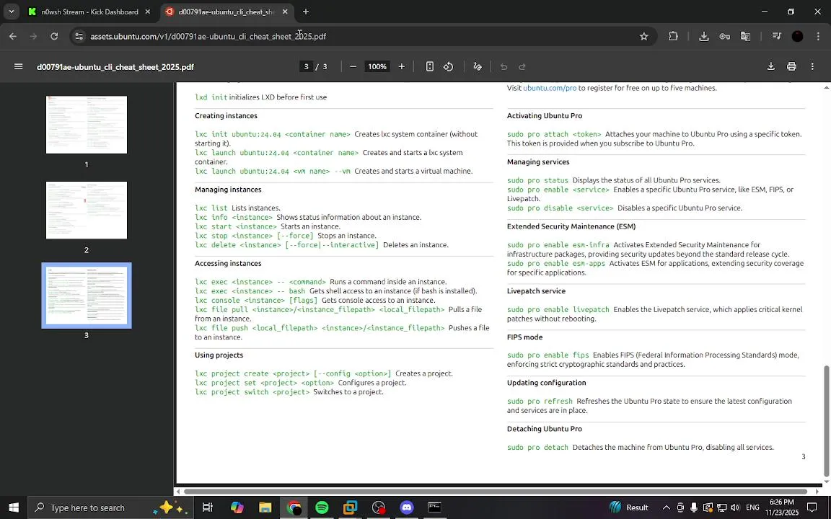Open the Chrome extensions puzzle icon

[673, 37]
